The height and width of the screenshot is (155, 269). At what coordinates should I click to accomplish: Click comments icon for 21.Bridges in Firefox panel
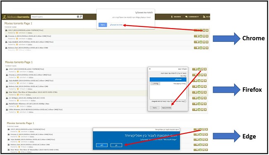tap(195, 98)
